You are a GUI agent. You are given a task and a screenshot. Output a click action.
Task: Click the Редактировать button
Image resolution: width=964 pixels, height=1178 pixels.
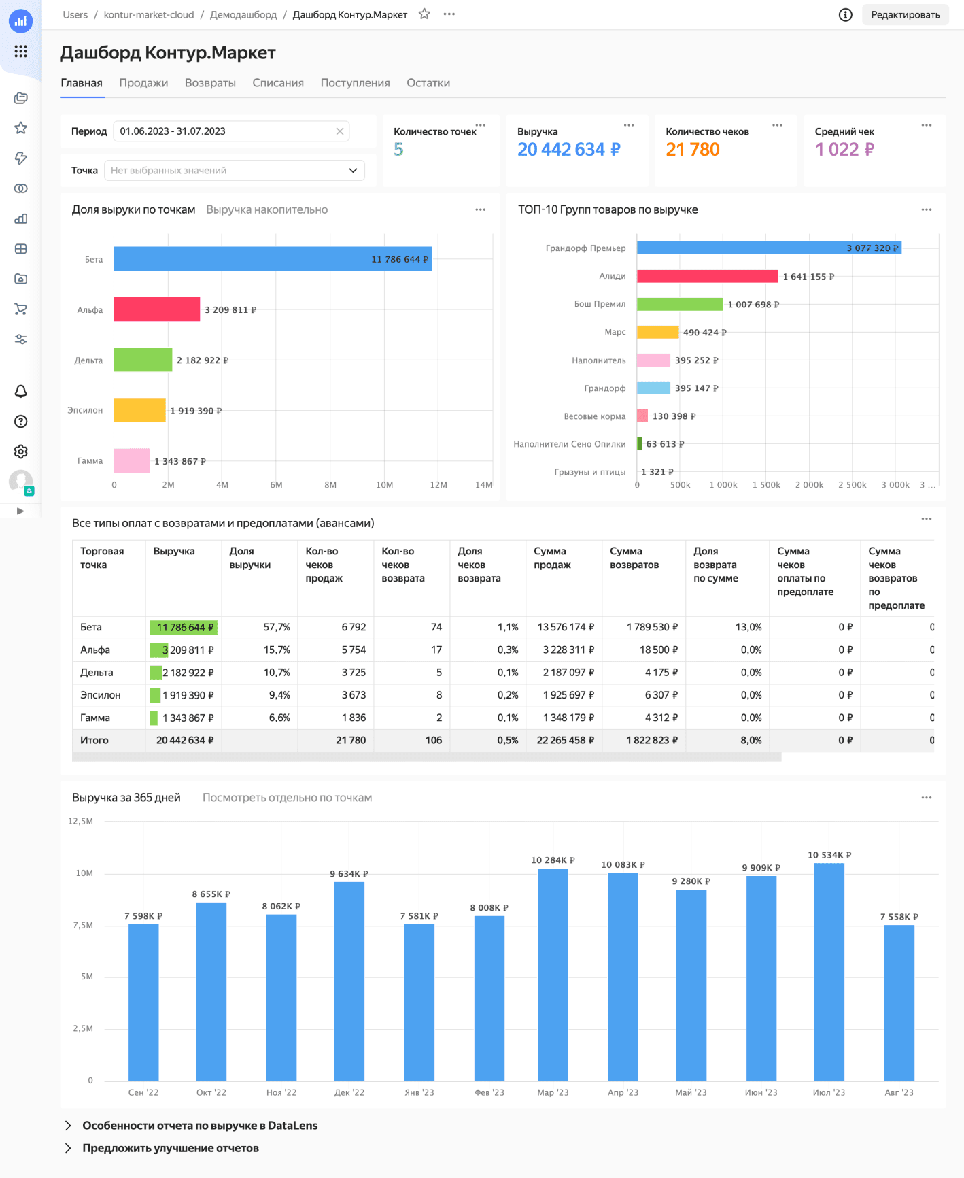[x=905, y=15]
